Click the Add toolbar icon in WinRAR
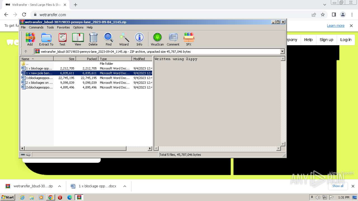Image resolution: width=358 pixels, height=201 pixels. pyautogui.click(x=30, y=39)
